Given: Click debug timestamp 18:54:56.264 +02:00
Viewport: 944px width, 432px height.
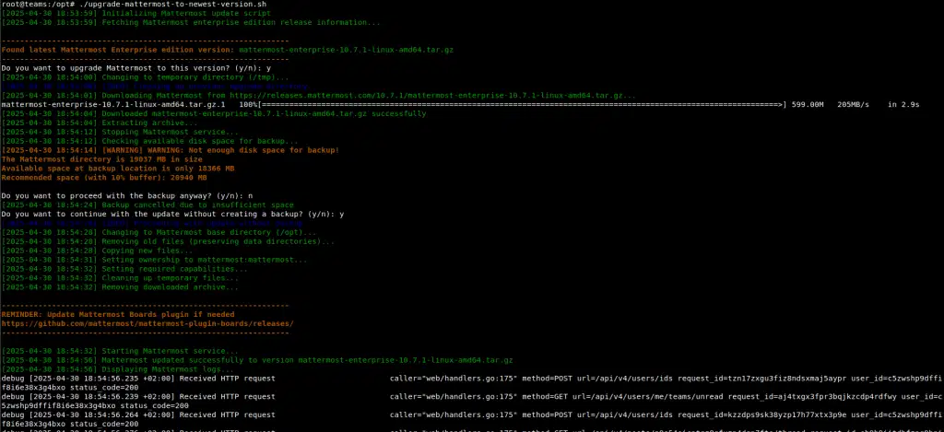Looking at the screenshot, I should click(x=101, y=414).
